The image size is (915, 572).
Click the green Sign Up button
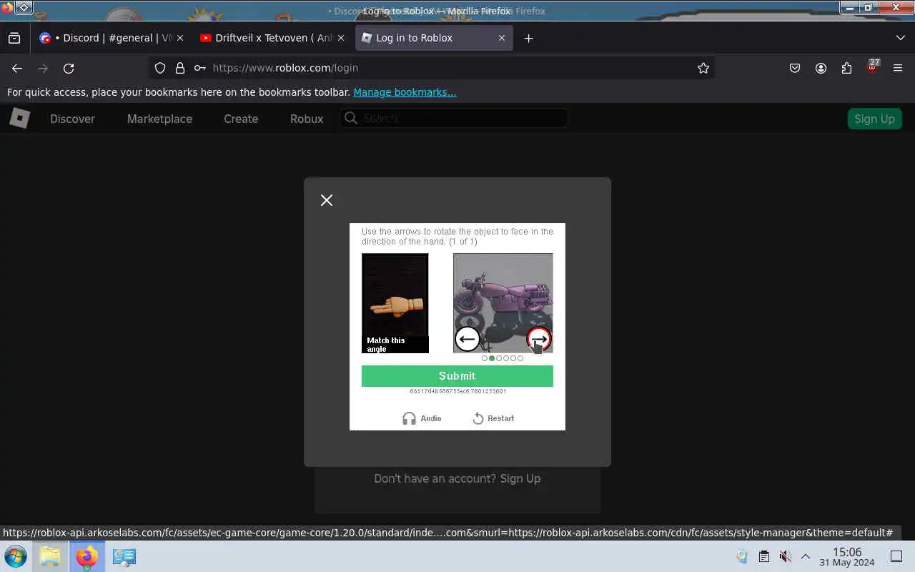tap(874, 119)
